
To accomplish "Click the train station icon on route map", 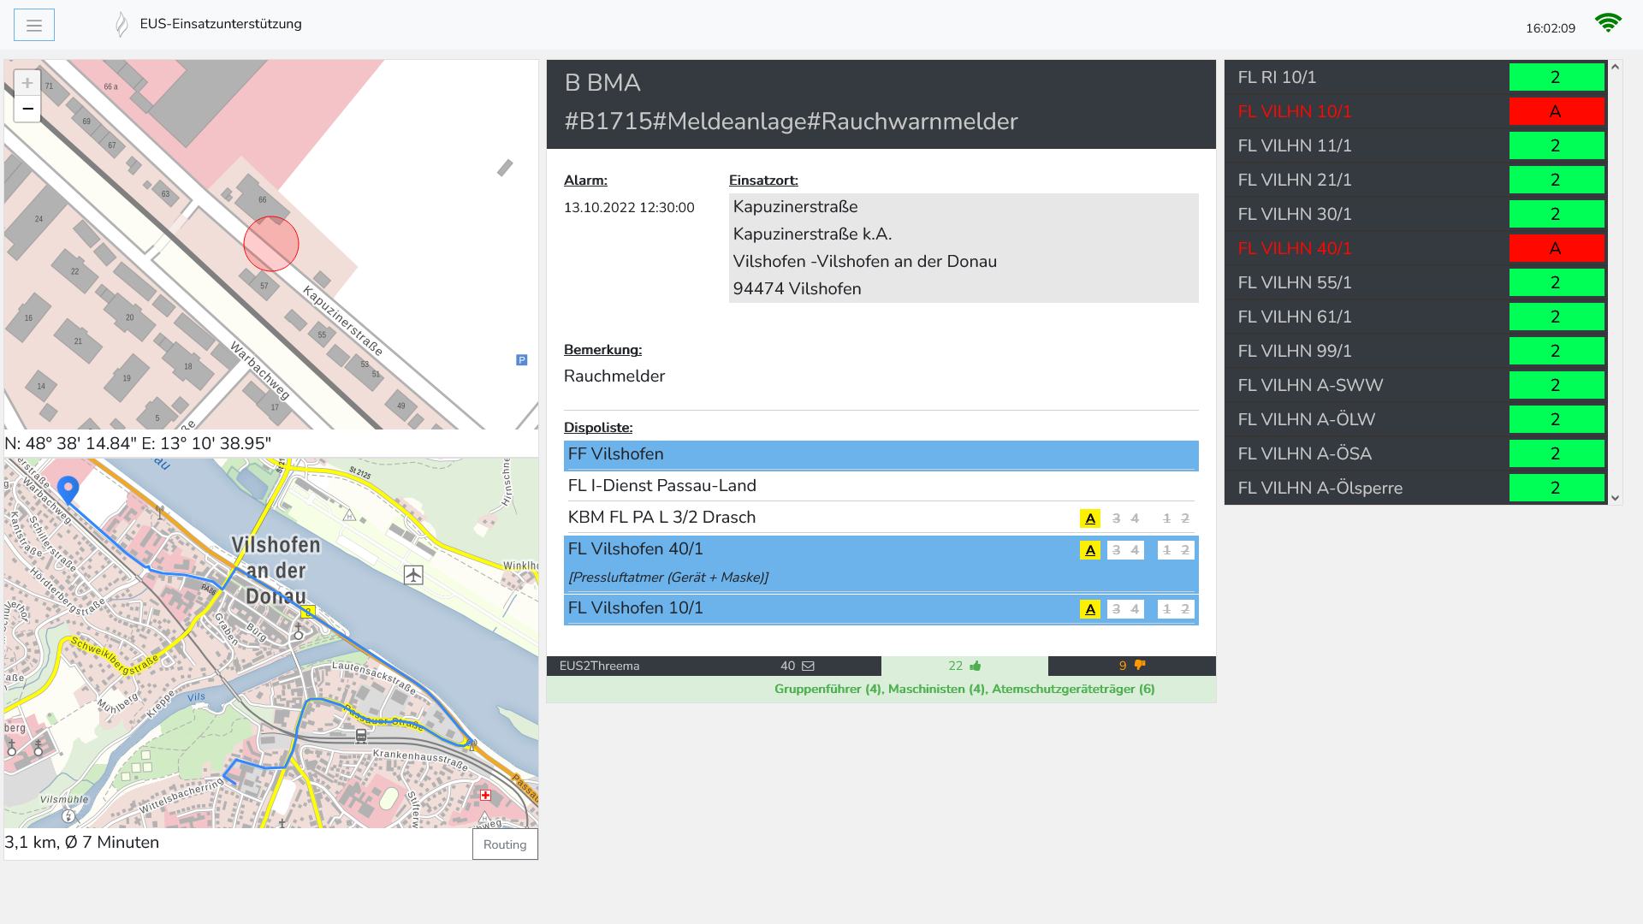I will [x=361, y=736].
